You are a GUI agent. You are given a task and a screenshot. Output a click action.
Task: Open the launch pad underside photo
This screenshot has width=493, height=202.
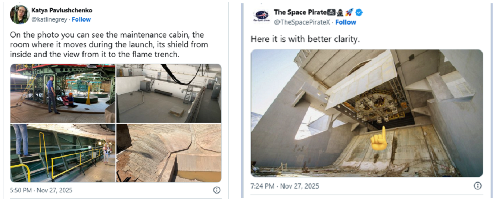click(x=366, y=113)
